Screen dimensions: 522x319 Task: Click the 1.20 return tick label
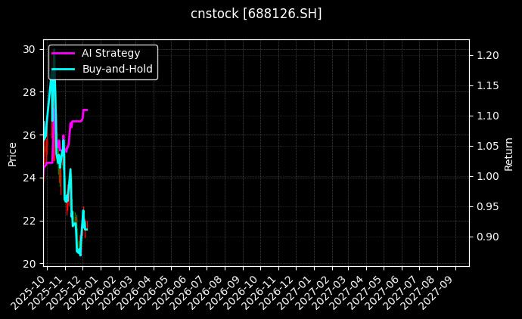pyautogui.click(x=488, y=55)
